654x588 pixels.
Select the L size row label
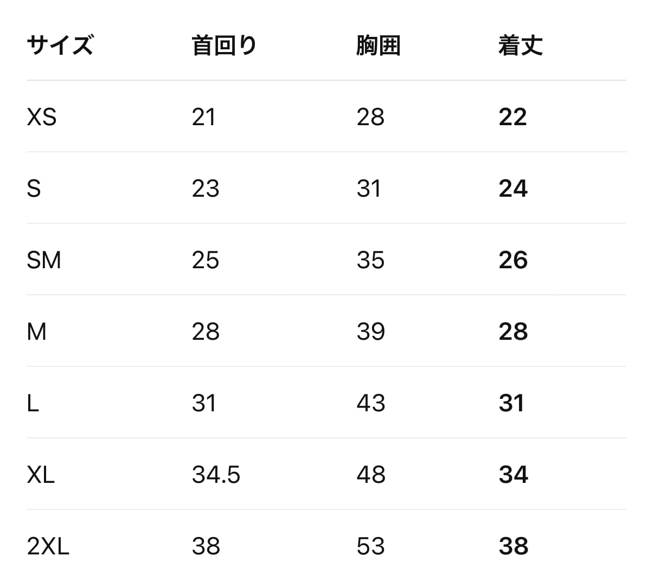(x=33, y=403)
